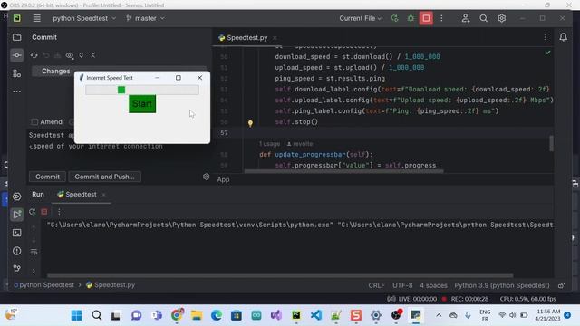Click the progress bar in Internet Speed Test
The height and width of the screenshot is (326, 580).
142,90
